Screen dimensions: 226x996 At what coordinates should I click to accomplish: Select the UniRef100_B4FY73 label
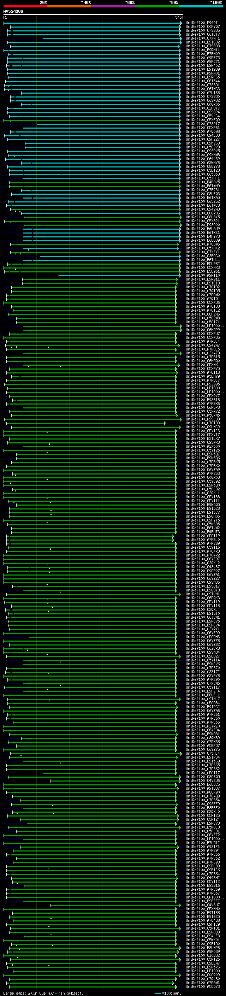pyautogui.click(x=203, y=237)
